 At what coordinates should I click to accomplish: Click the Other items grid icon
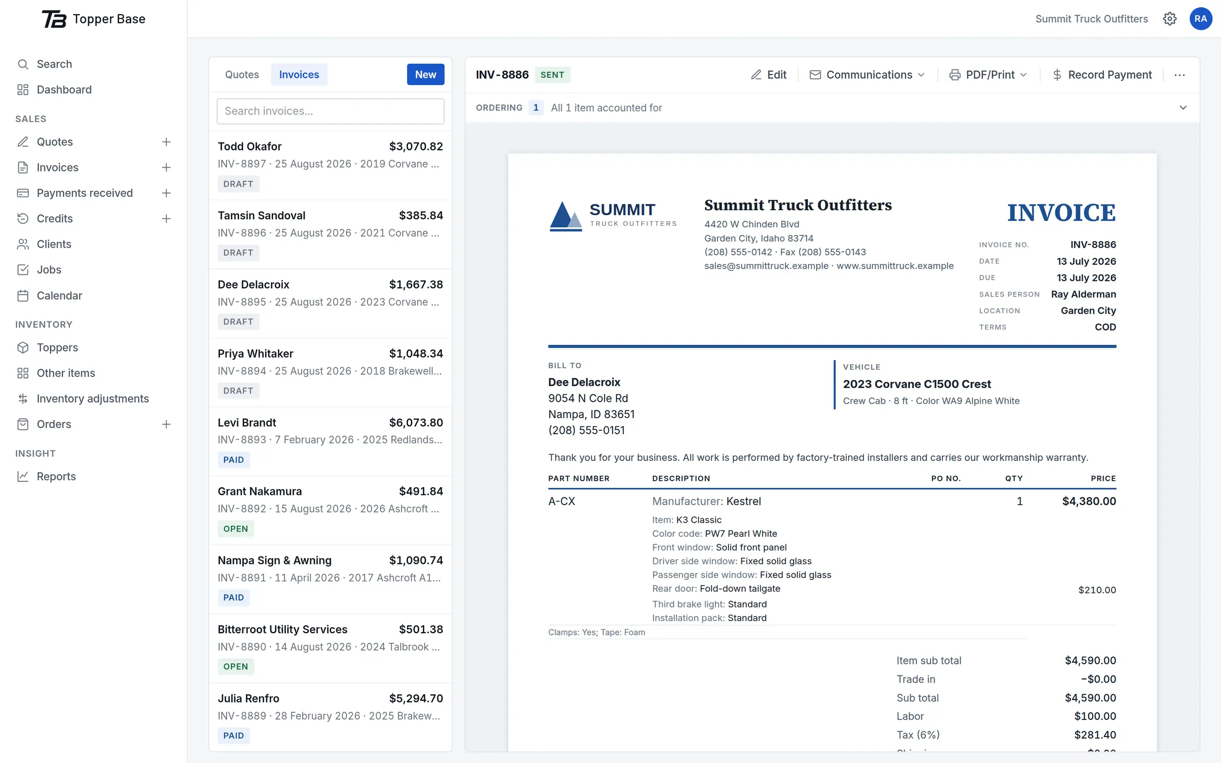(x=23, y=373)
